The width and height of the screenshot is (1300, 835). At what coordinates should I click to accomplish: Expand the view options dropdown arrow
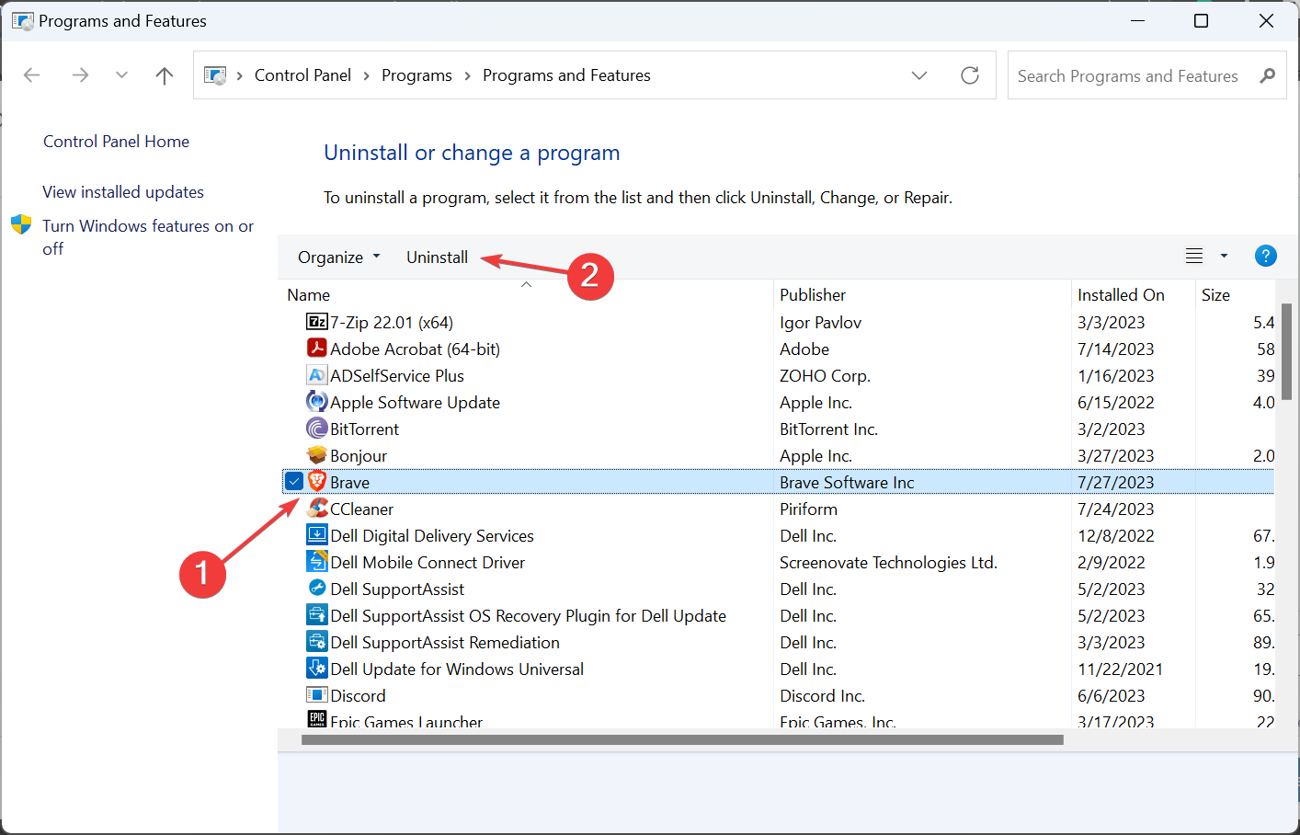(x=1224, y=257)
